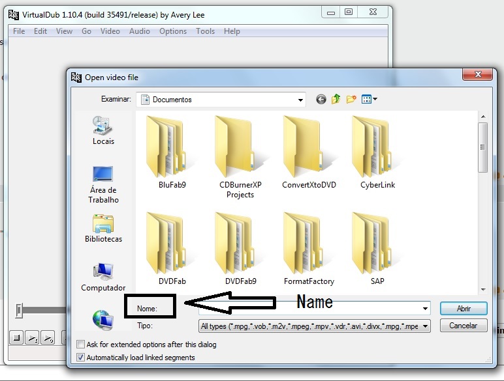504x381 pixels.
Task: Open the DVDFab9 folder
Action: (240, 249)
